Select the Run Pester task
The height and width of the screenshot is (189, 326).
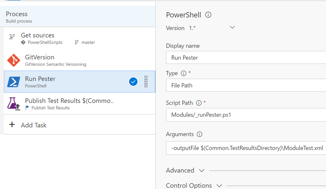[x=80, y=82]
